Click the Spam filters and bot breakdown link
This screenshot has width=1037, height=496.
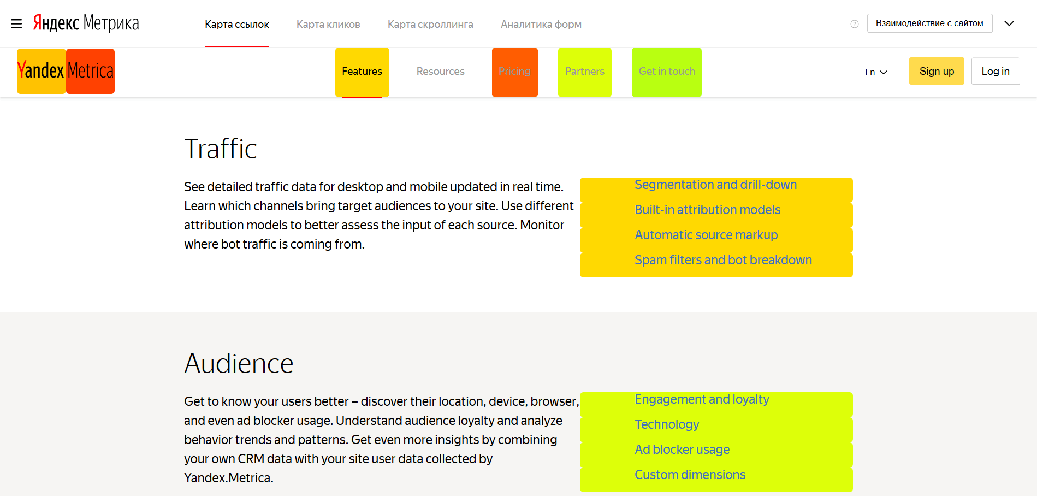[723, 260]
